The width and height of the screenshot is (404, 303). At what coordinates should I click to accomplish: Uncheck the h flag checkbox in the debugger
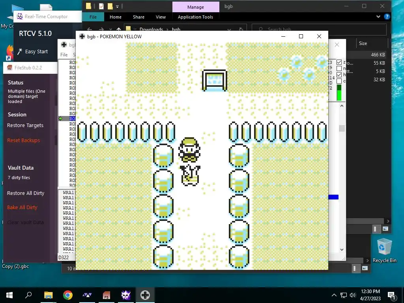pyautogui.click(x=339, y=75)
